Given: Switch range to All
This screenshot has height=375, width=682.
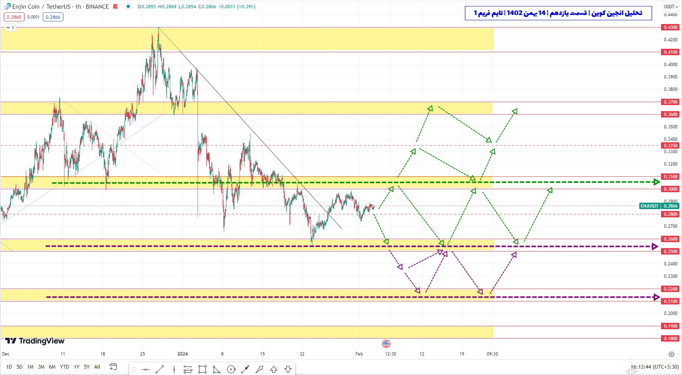Looking at the screenshot, I should pos(97,367).
